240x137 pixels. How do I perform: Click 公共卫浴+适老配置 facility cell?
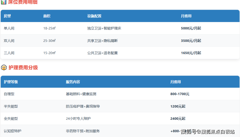102,53
